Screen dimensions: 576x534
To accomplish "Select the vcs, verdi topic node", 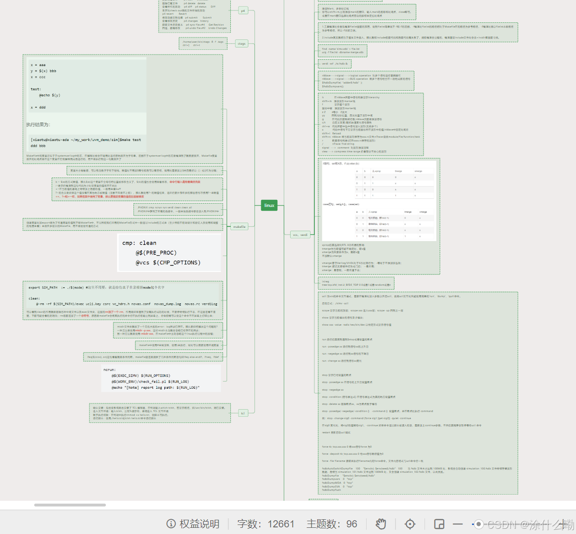I will [300, 234].
